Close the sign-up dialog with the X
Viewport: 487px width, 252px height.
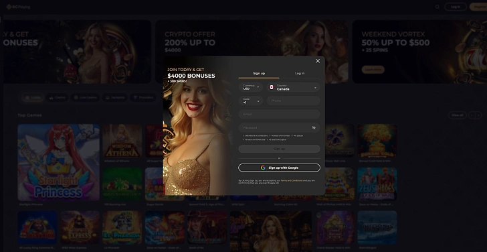317,61
